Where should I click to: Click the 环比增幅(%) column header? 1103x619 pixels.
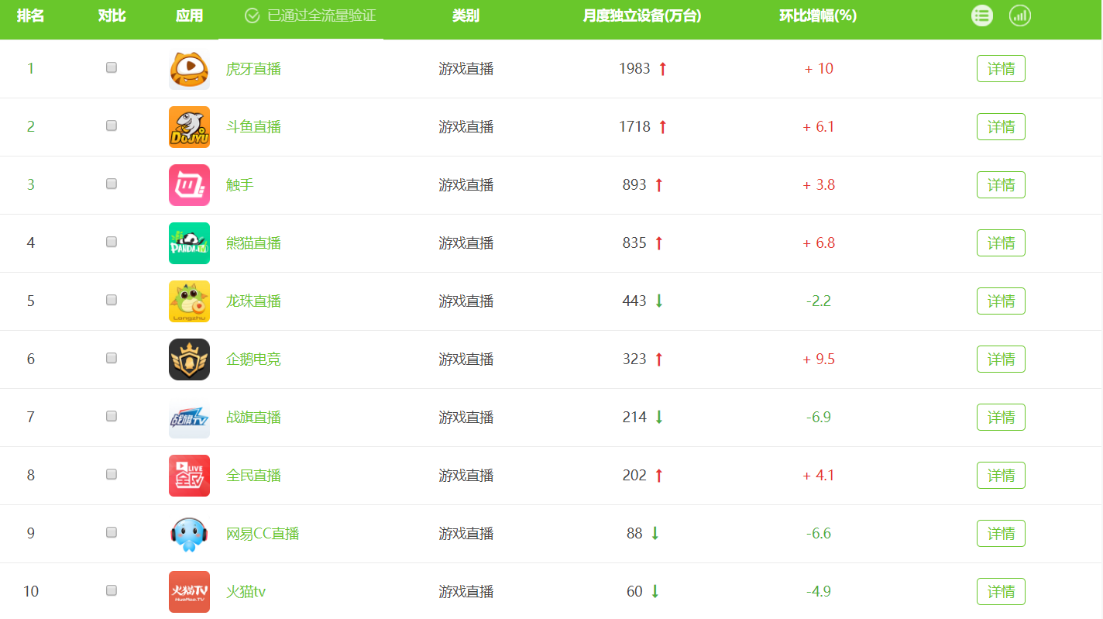(818, 16)
